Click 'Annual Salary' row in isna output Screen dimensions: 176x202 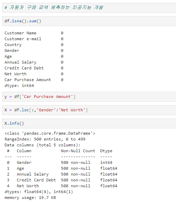34,62
